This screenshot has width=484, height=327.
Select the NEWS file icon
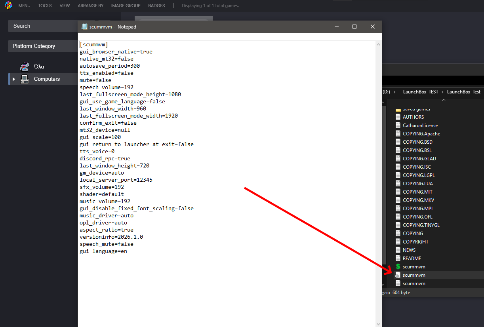click(398, 250)
